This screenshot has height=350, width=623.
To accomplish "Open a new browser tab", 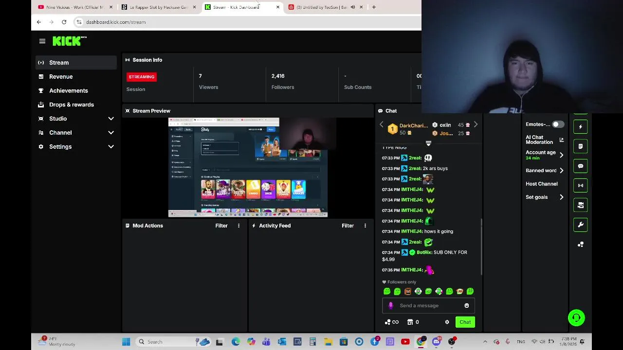I will point(374,7).
